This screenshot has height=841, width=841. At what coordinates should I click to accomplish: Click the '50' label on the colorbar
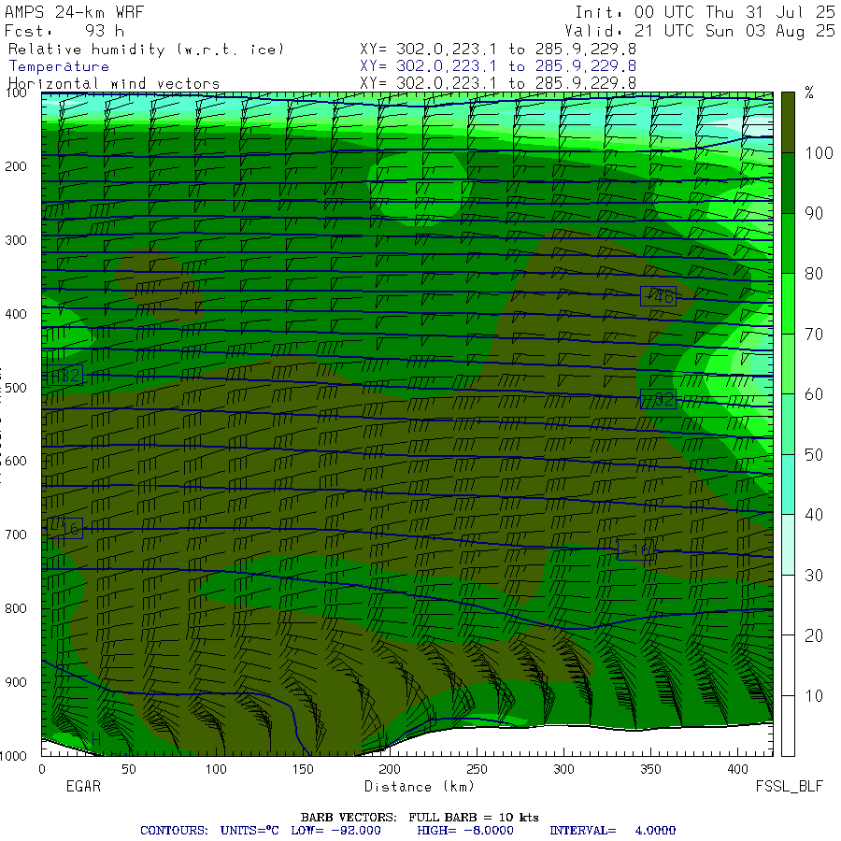point(814,455)
